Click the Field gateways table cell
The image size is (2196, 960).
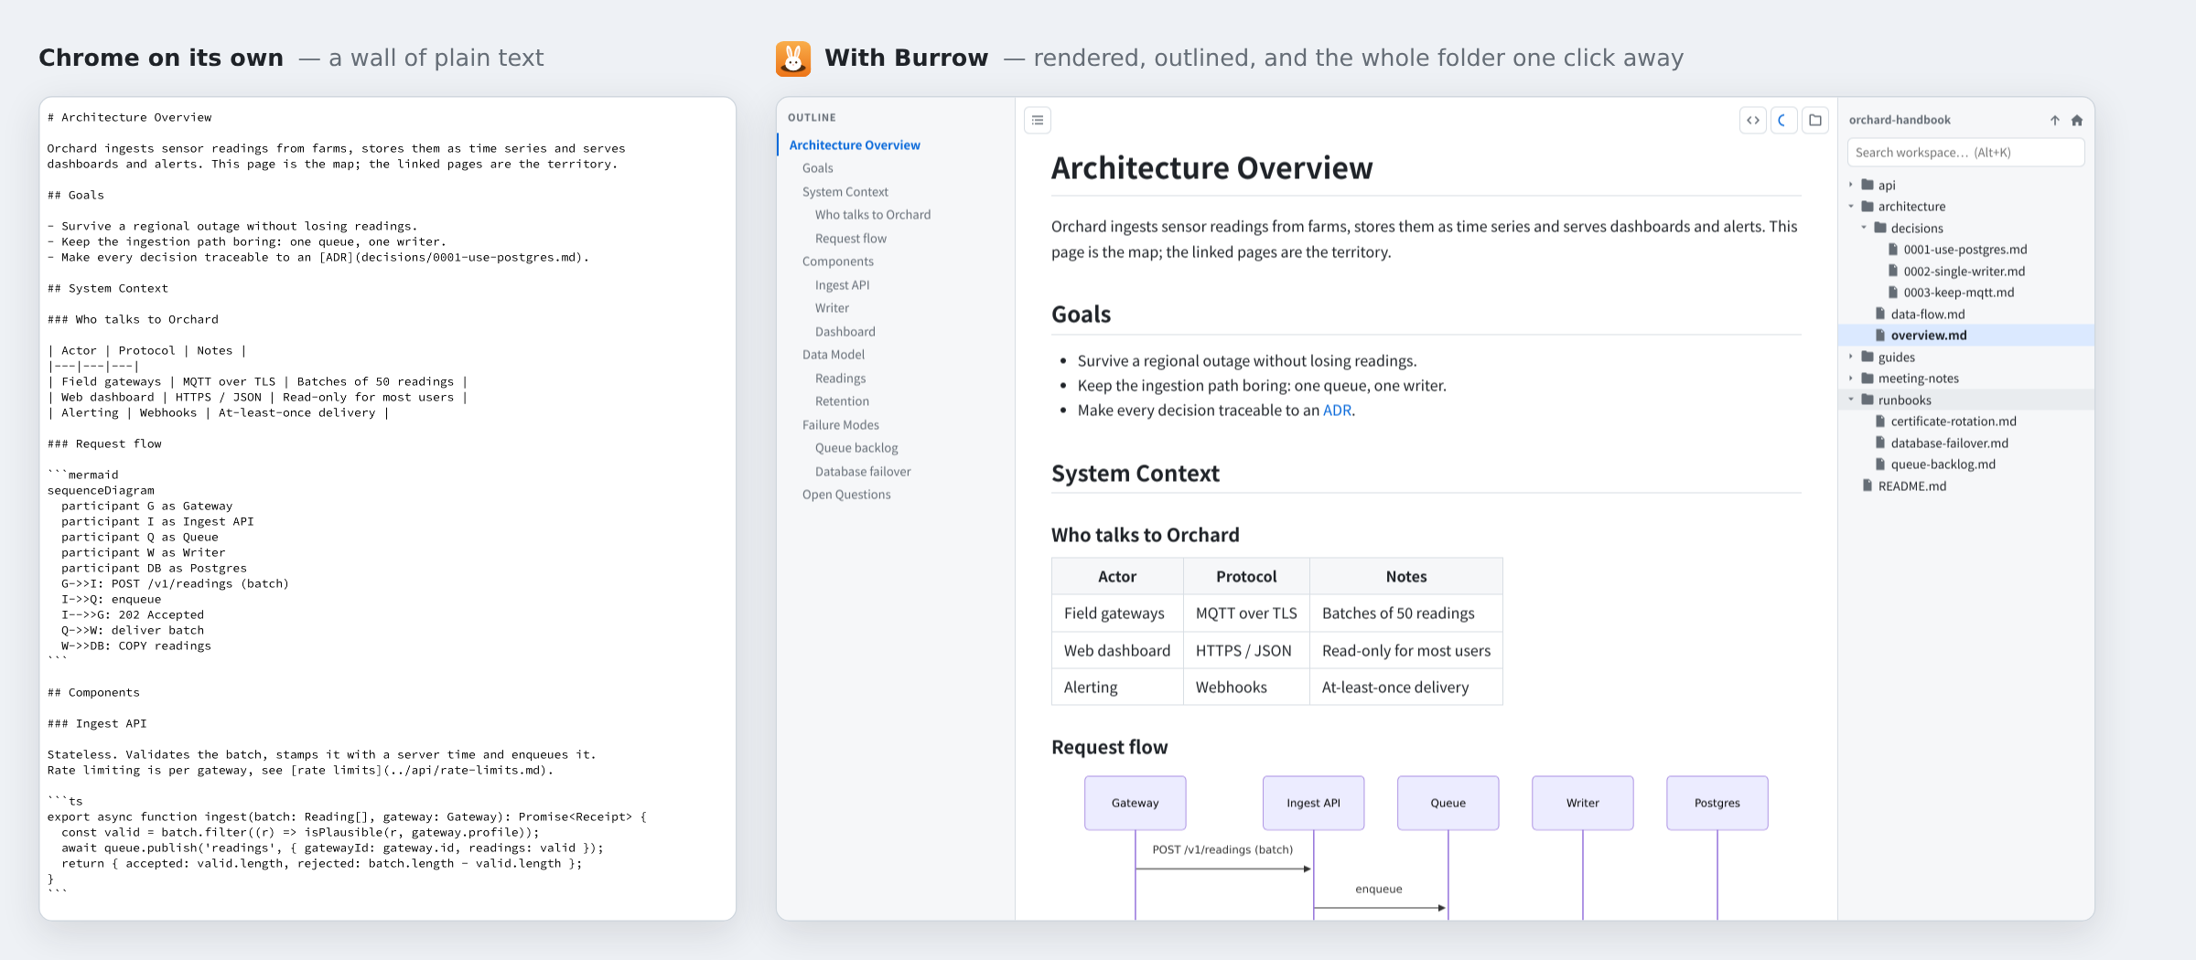click(x=1117, y=613)
